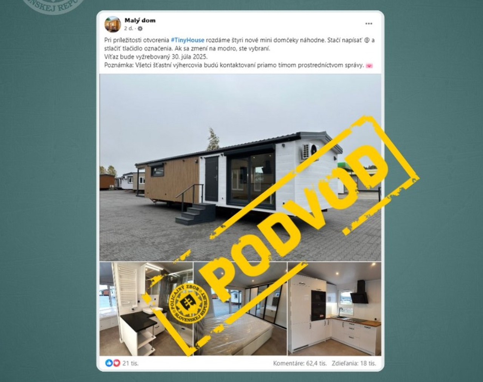Viewport: 483px width, 382px height.
Task: Open the Malý dom page name
Action: [140, 20]
